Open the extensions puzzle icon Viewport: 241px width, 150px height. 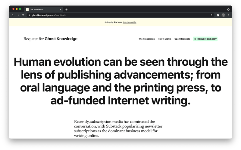(x=218, y=15)
